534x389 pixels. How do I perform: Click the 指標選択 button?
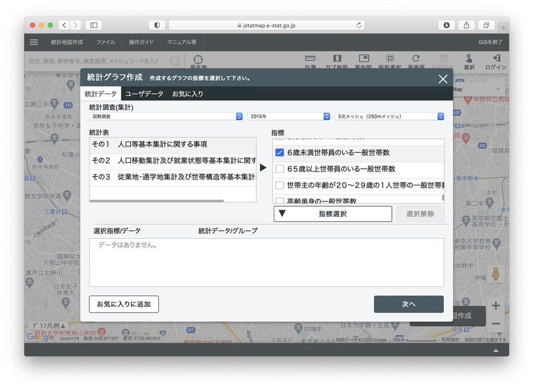(x=332, y=214)
